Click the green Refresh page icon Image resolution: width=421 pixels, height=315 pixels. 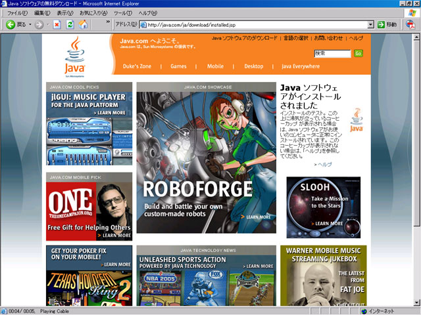click(70, 24)
